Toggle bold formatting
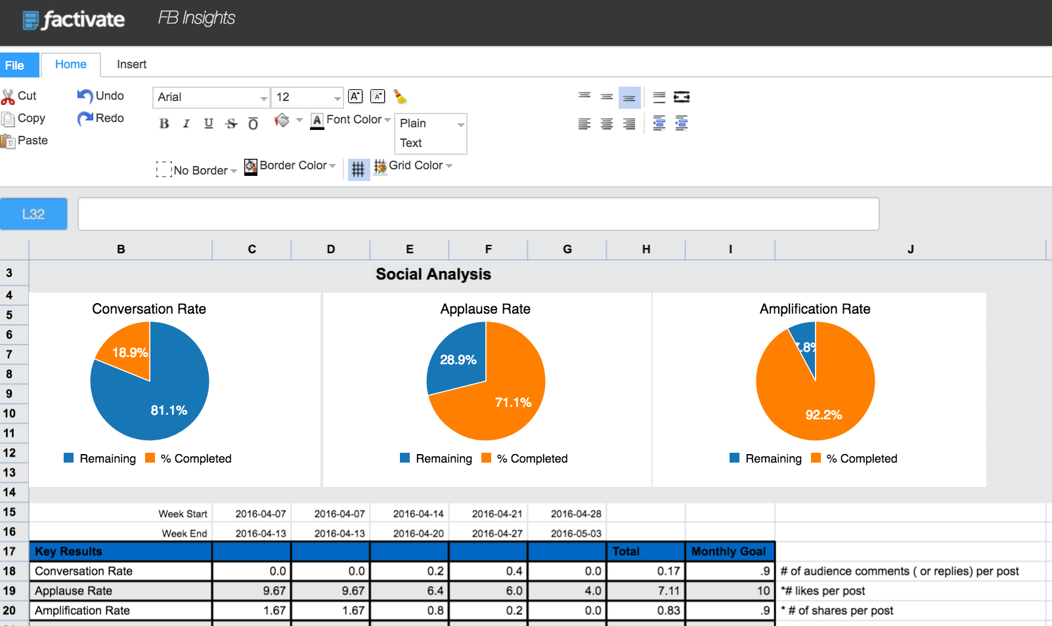The image size is (1052, 626). point(164,123)
